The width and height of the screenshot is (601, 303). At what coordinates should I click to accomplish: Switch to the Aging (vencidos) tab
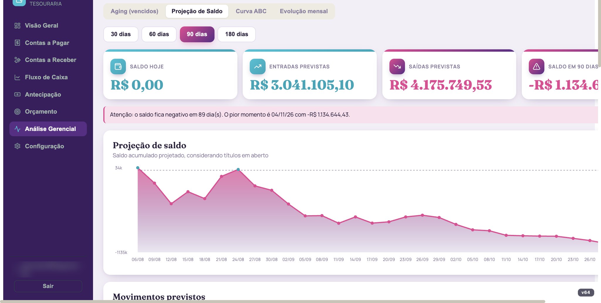(134, 11)
